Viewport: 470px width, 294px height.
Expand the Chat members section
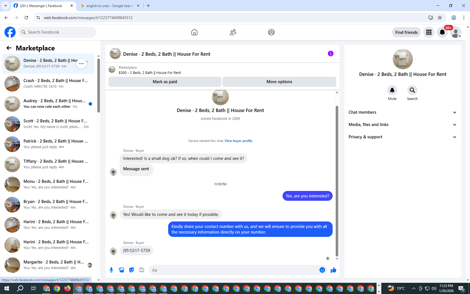click(403, 112)
